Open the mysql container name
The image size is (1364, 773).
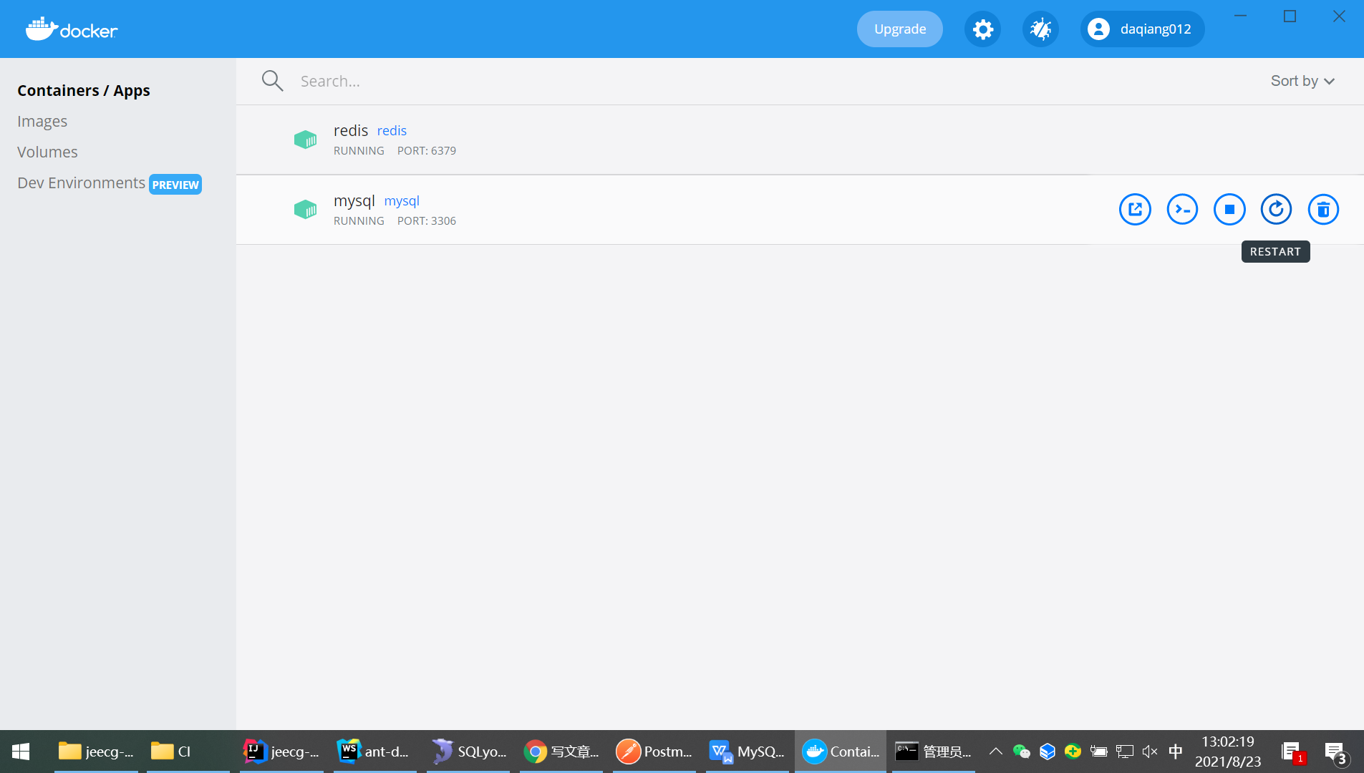[x=354, y=201]
